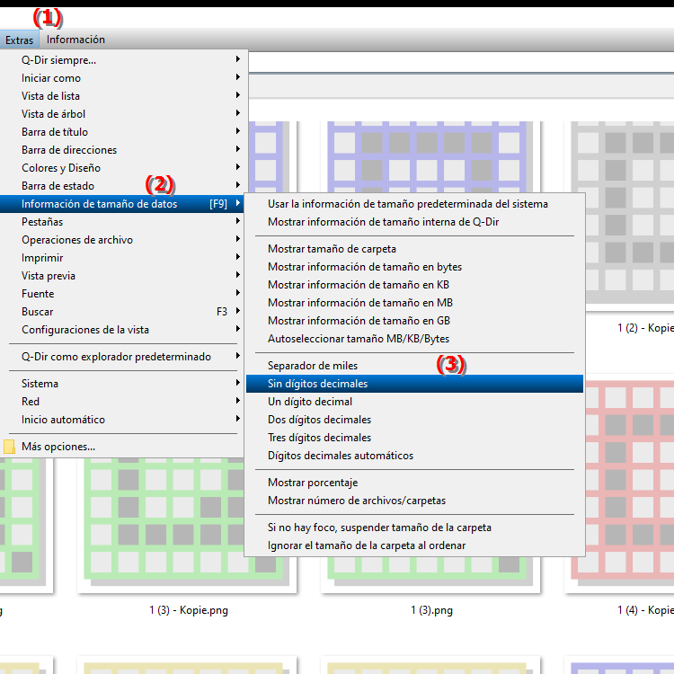The width and height of the screenshot is (674, 674).
Task: Open Imprimir submenu
Action: [x=123, y=258]
